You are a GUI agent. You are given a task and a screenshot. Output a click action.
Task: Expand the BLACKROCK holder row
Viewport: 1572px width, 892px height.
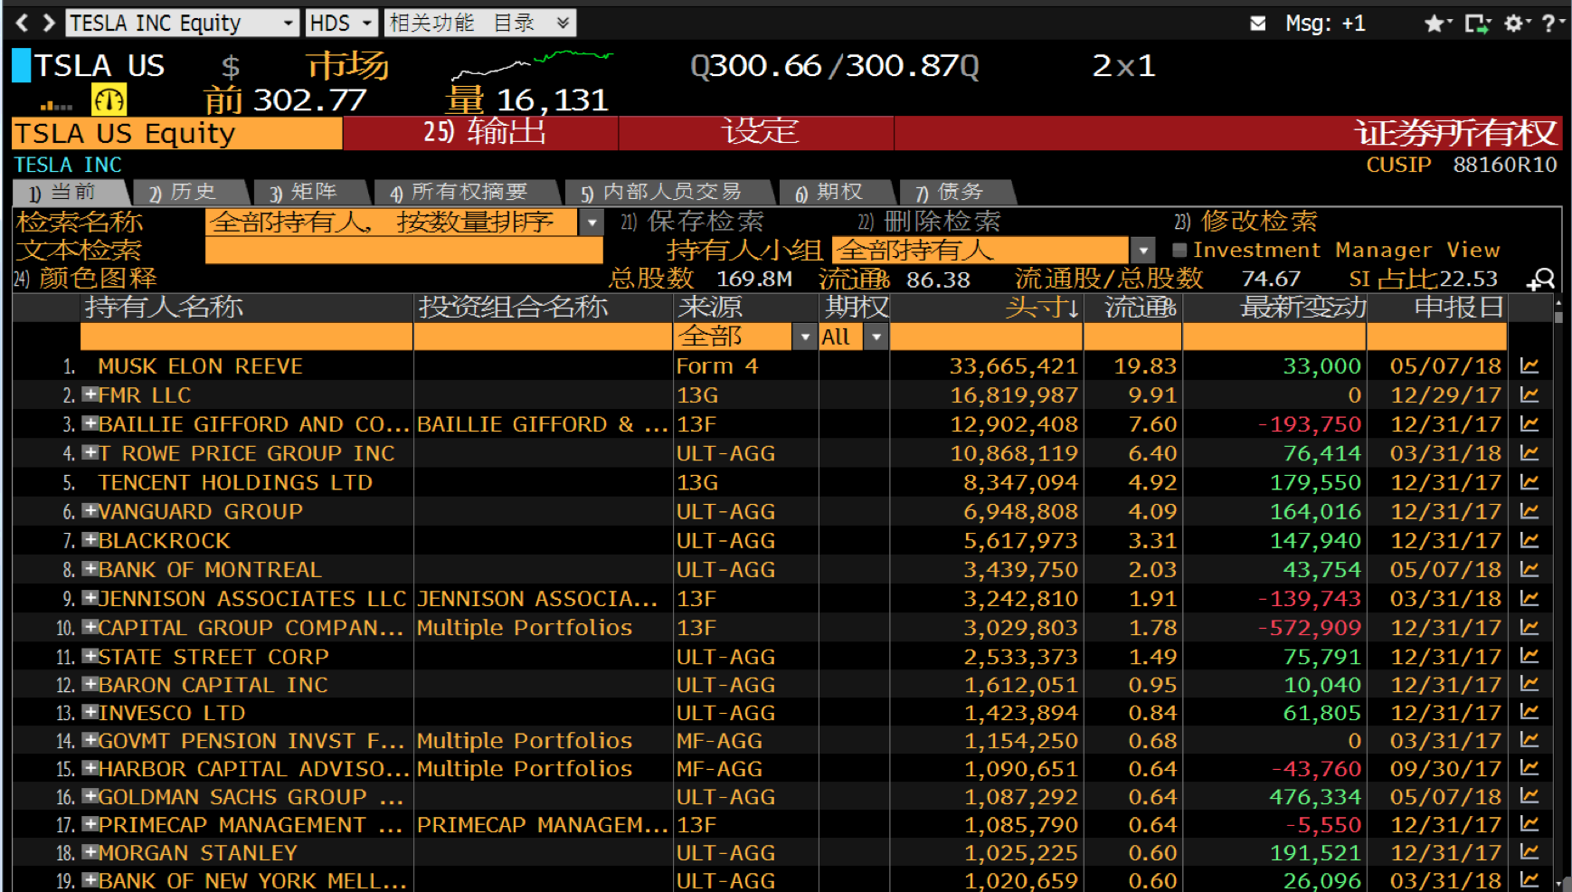[90, 539]
